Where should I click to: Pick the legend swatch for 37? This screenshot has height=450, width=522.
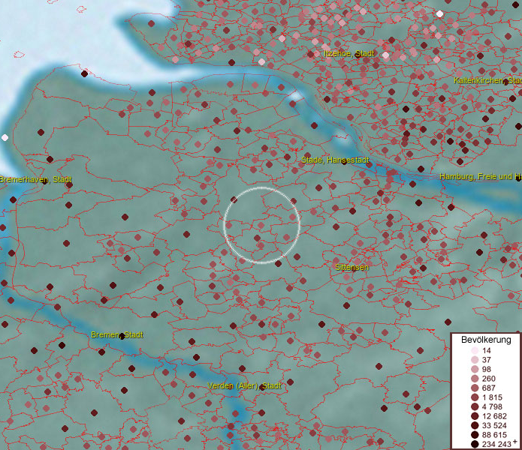[x=475, y=360]
